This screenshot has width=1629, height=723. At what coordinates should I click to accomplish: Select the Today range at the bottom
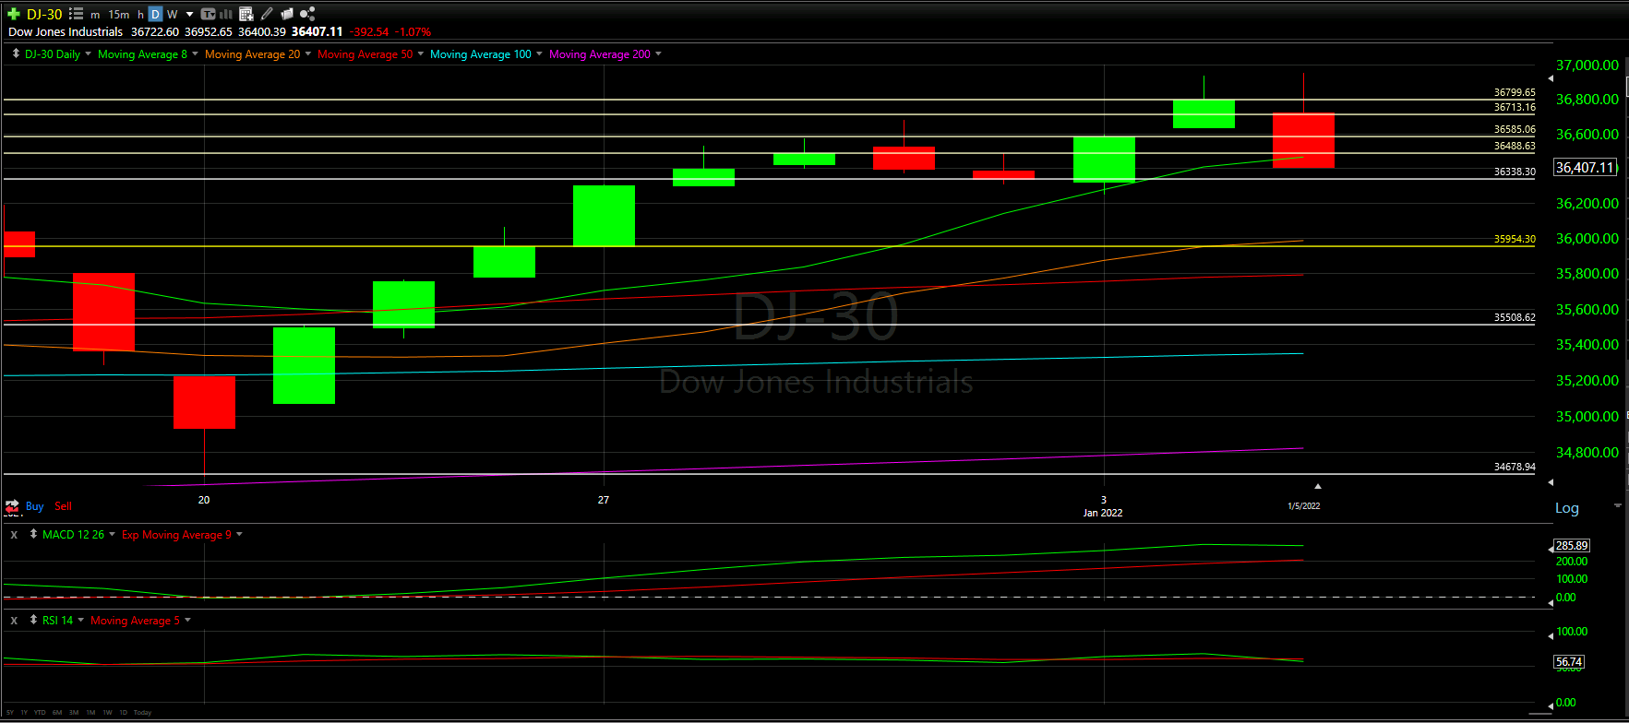pyautogui.click(x=142, y=713)
